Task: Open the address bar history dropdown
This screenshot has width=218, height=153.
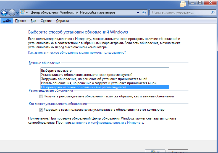Action: tap(138, 12)
